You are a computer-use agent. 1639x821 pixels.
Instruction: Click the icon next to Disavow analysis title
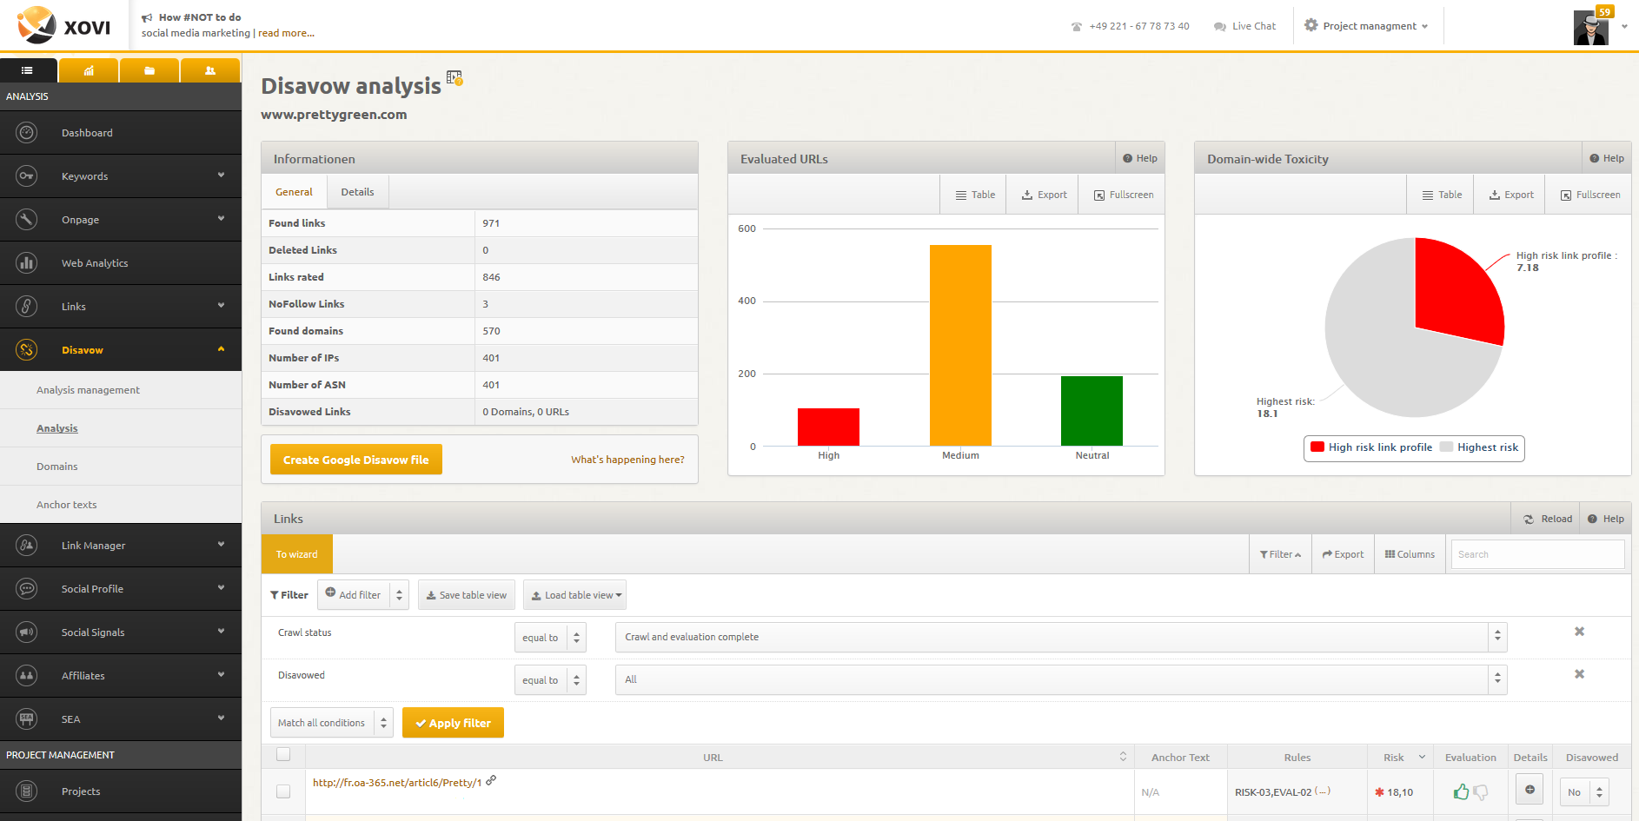(455, 78)
